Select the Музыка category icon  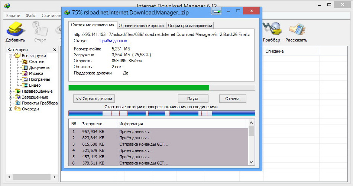25,73
